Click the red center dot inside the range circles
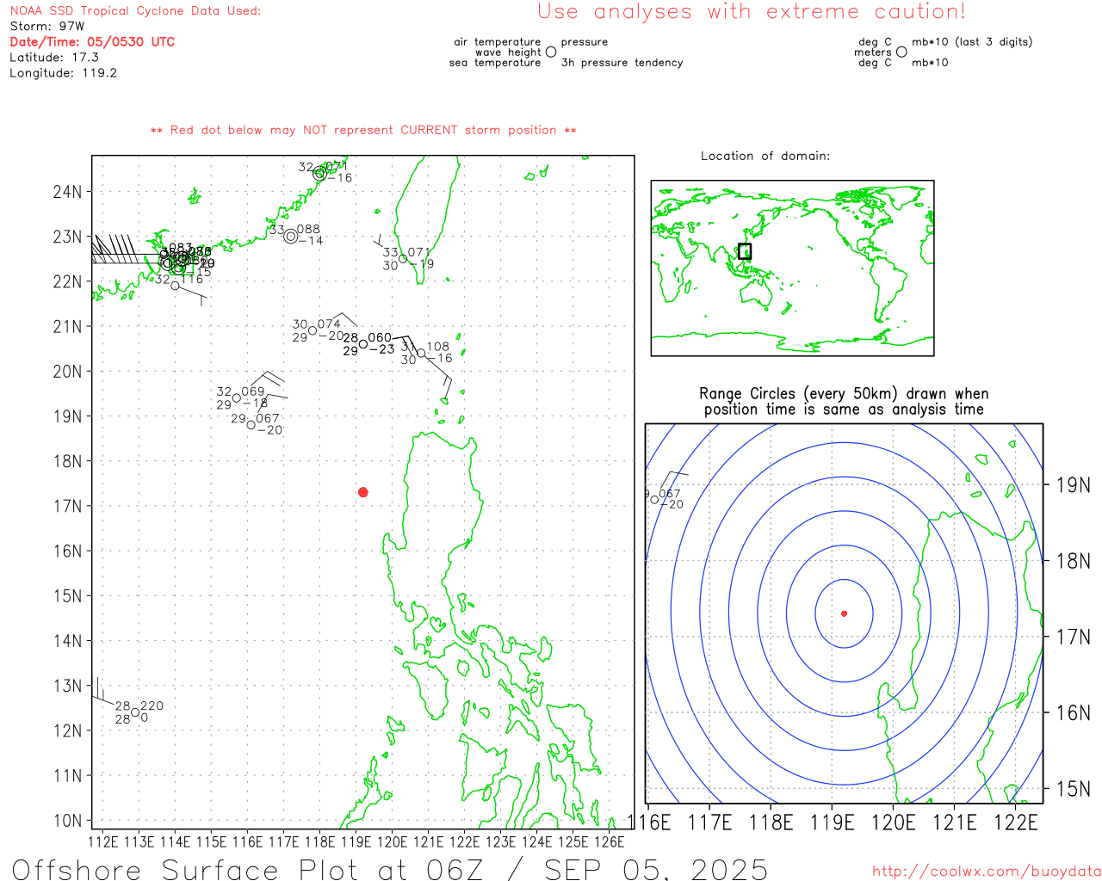This screenshot has width=1102, height=881. click(844, 613)
